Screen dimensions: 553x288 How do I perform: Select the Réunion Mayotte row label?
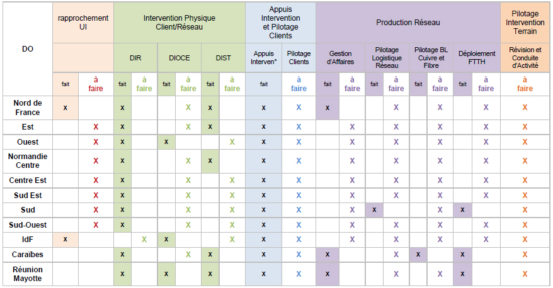(27, 274)
